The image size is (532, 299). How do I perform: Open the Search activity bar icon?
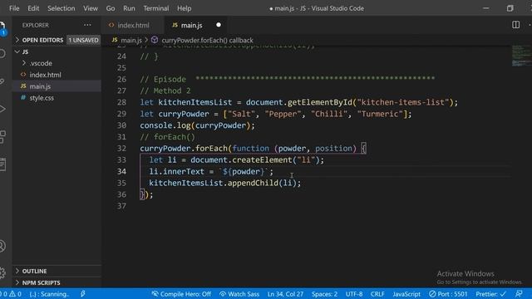pyautogui.click(x=2, y=53)
